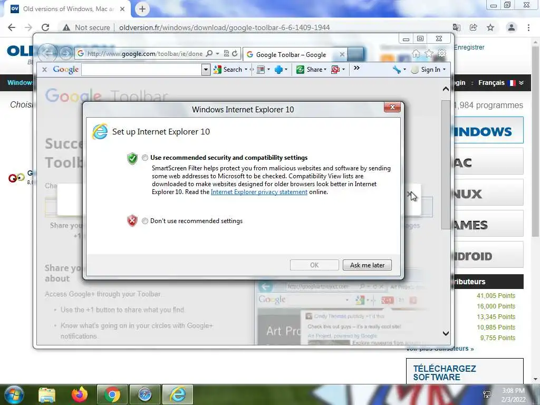Open Firefox from the taskbar
Screen dimensions: 540x405
tap(80, 394)
